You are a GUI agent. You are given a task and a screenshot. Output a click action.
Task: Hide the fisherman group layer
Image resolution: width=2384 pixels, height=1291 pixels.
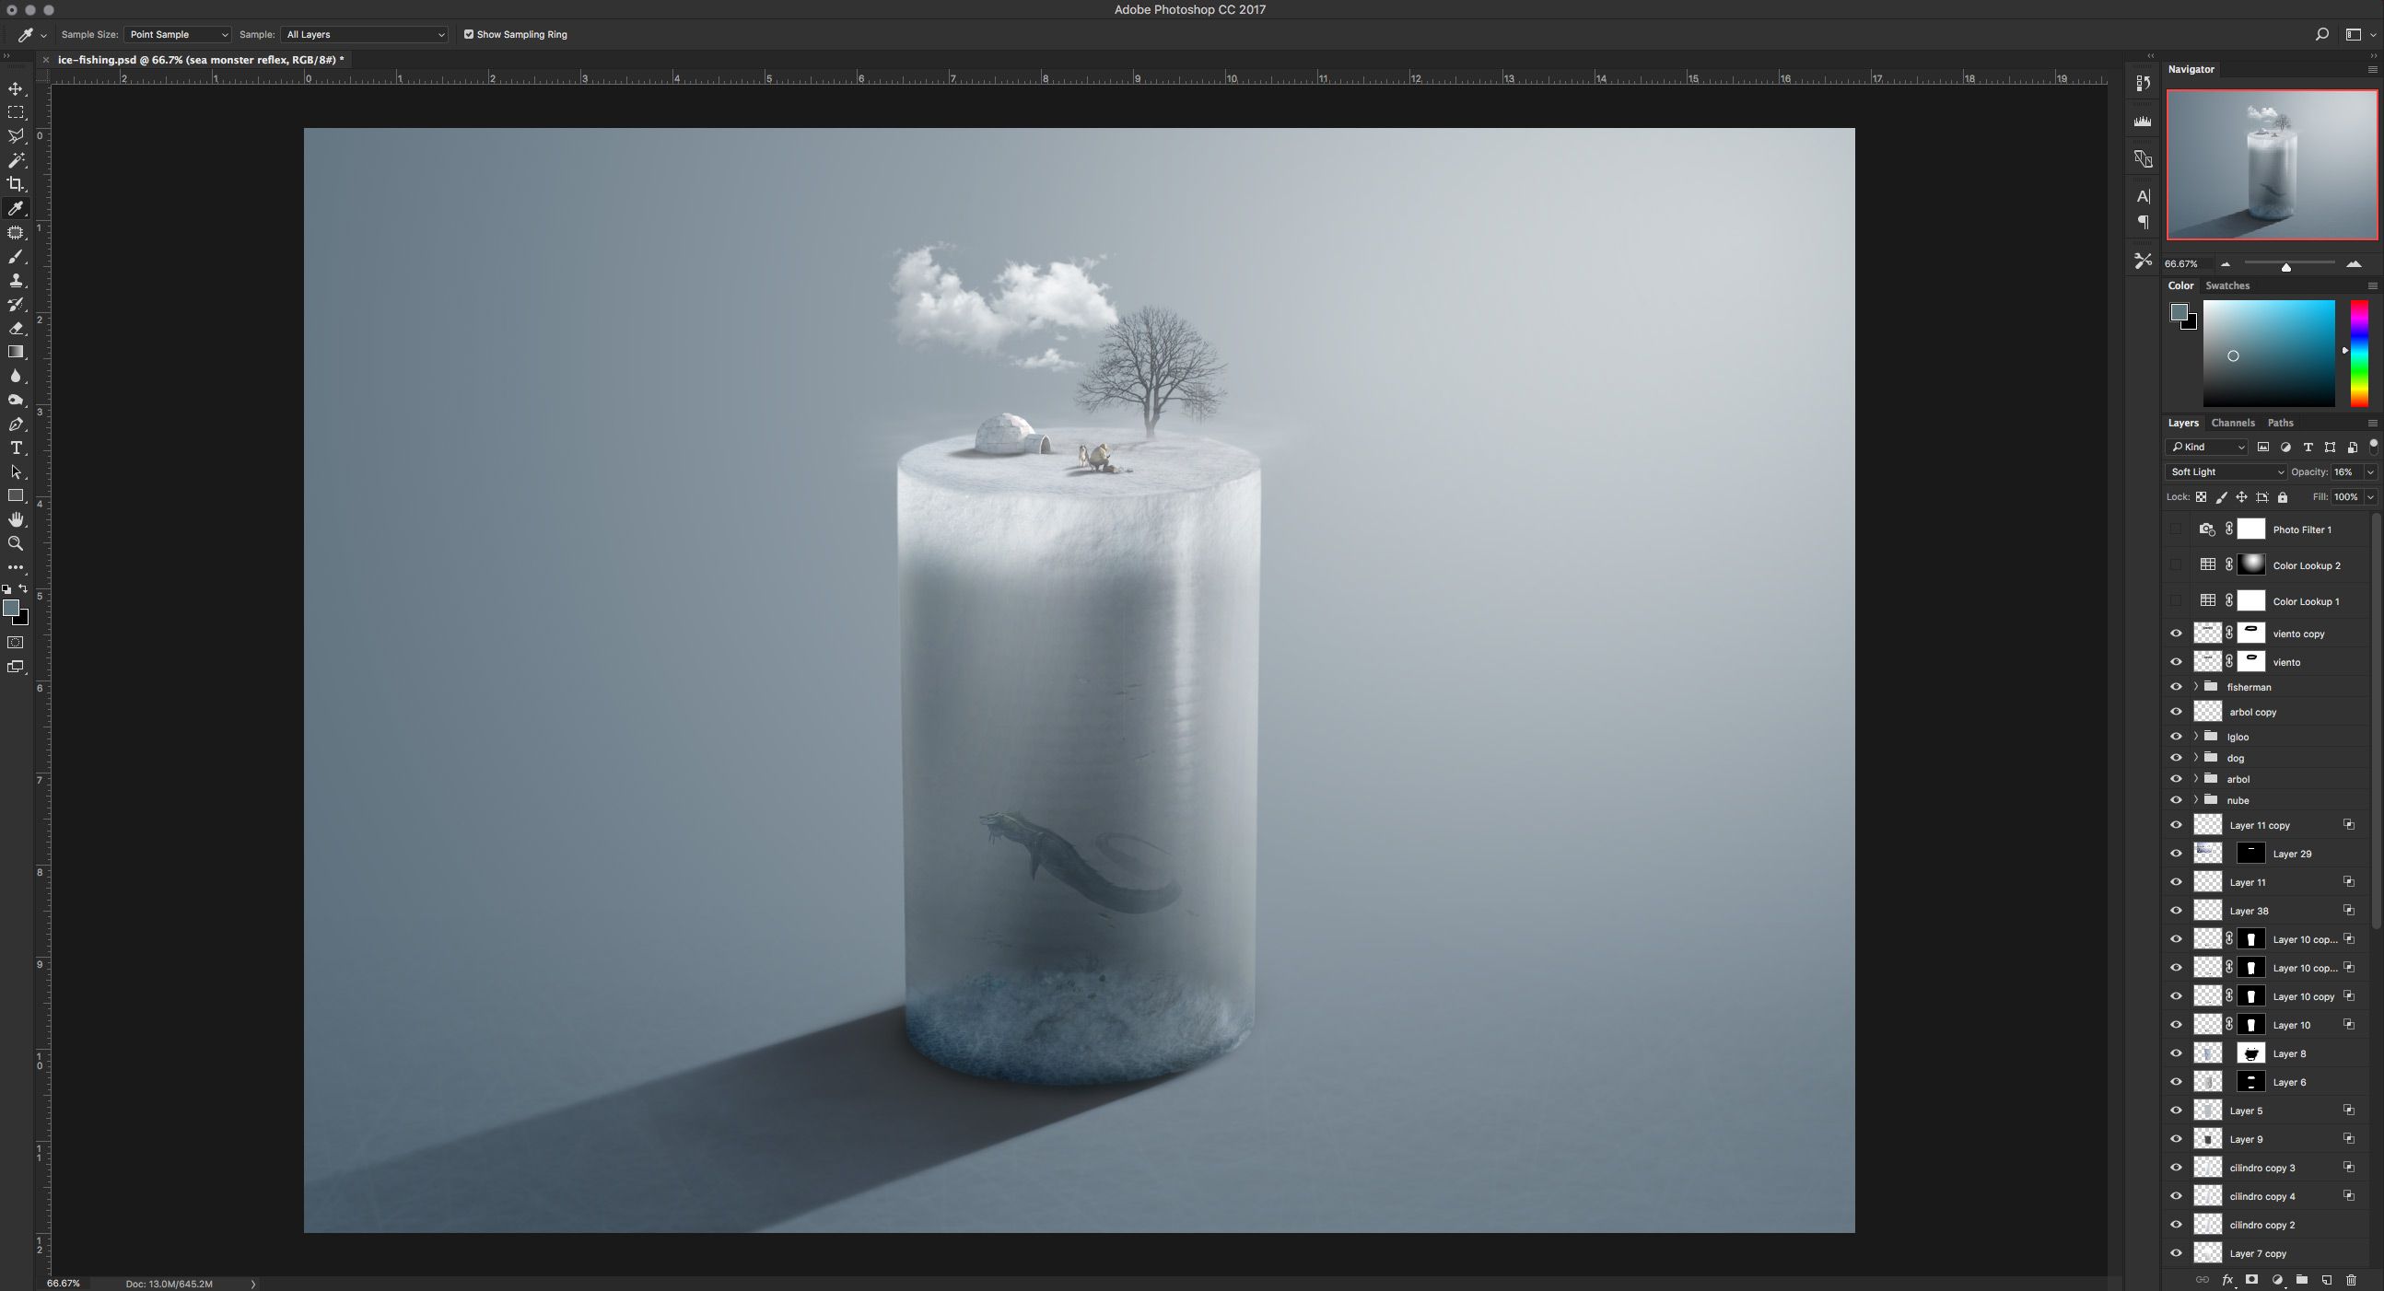tap(2176, 687)
